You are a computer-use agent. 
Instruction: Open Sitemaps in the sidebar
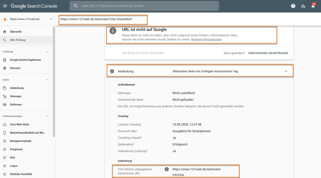click(x=26, y=96)
